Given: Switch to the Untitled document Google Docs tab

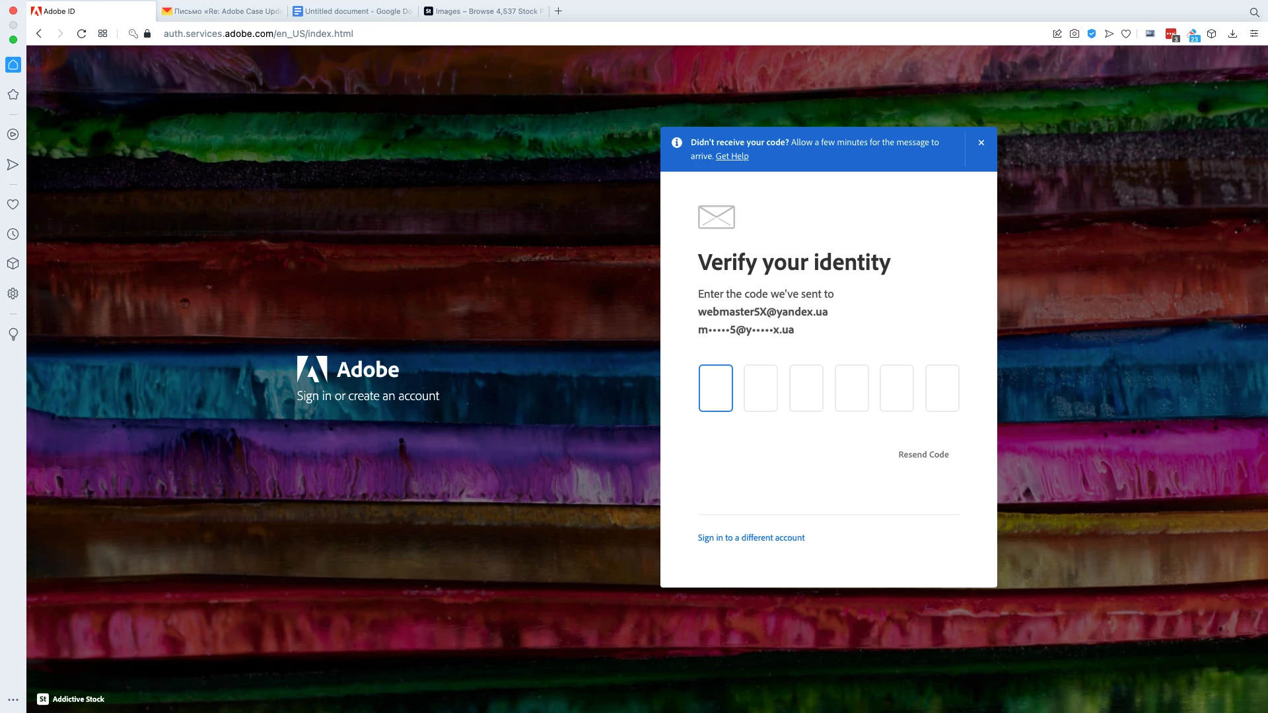Looking at the screenshot, I should click(353, 11).
